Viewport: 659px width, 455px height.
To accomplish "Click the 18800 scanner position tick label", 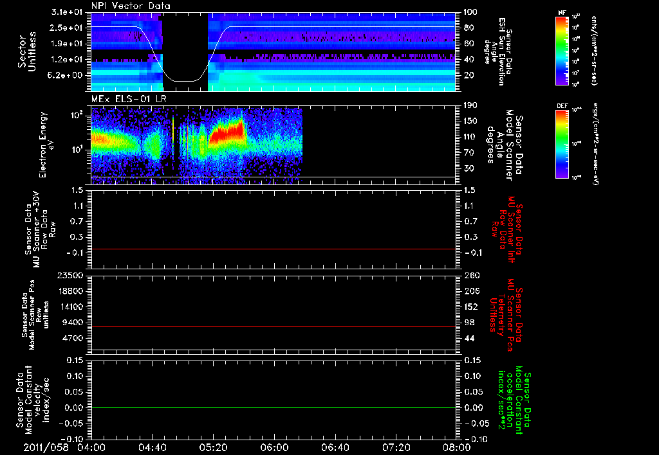I will [70, 291].
